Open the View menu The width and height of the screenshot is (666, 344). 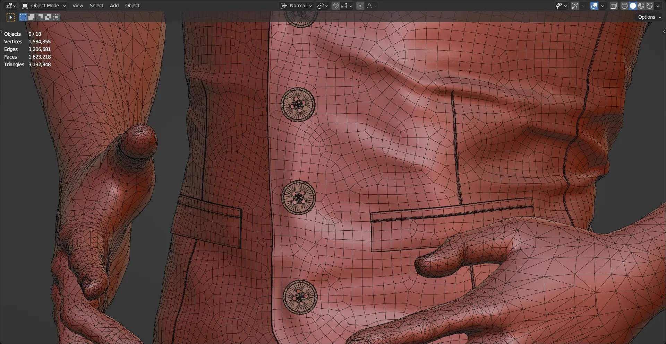point(78,6)
